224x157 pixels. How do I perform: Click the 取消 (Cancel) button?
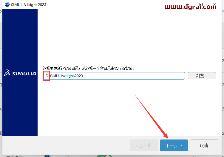(204, 145)
